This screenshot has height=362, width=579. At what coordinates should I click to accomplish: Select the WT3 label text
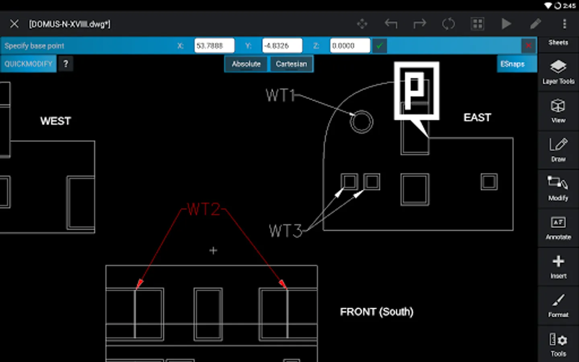point(285,231)
